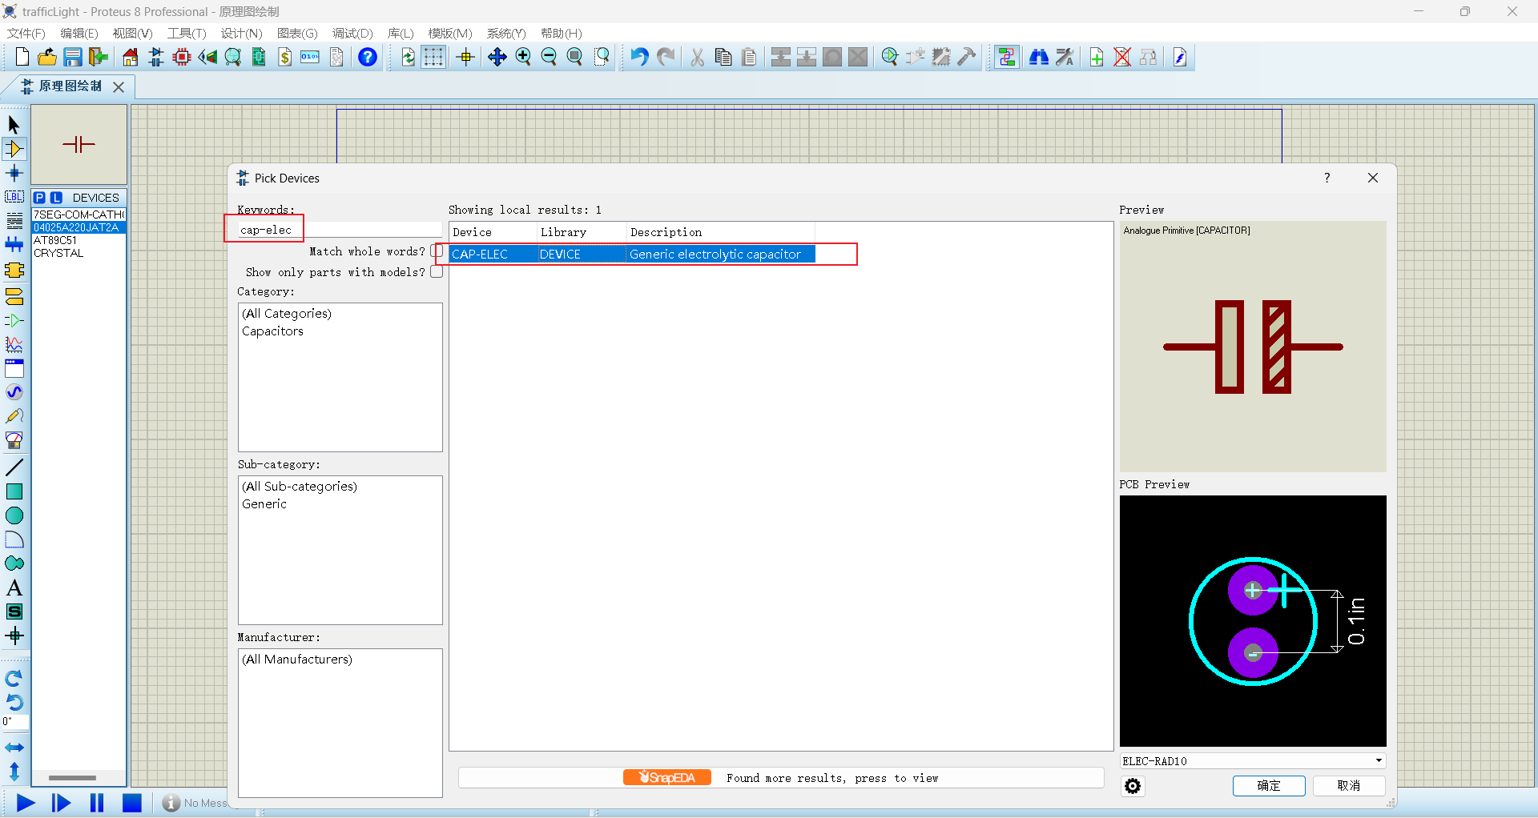Click the Save Project toolbar icon
1538x818 pixels.
coord(73,57)
